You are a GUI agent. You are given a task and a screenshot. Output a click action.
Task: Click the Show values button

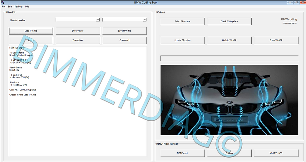[78, 31]
